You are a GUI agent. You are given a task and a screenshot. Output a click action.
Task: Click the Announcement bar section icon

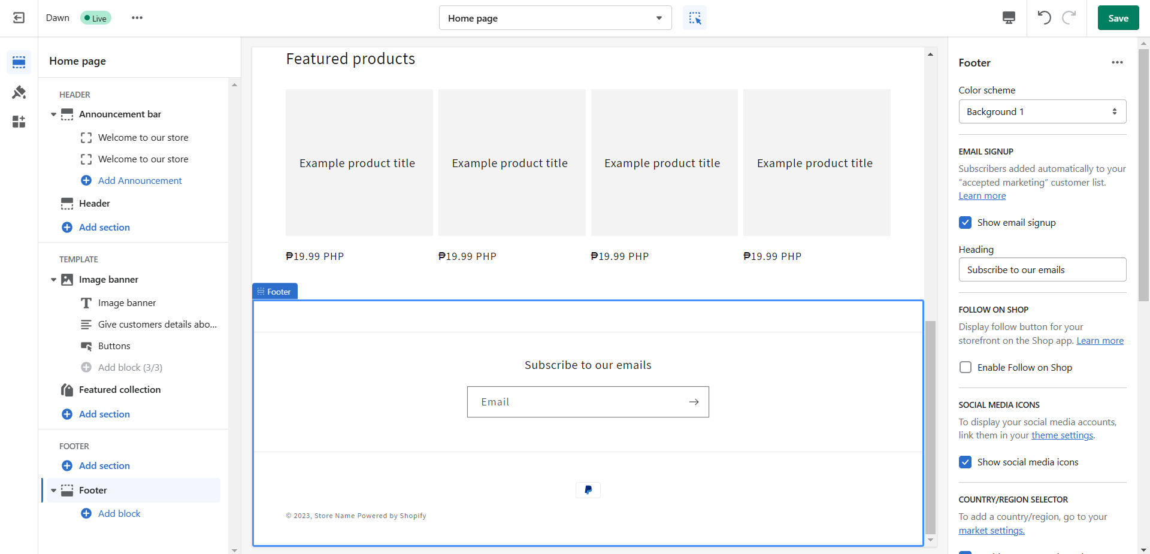coord(67,114)
